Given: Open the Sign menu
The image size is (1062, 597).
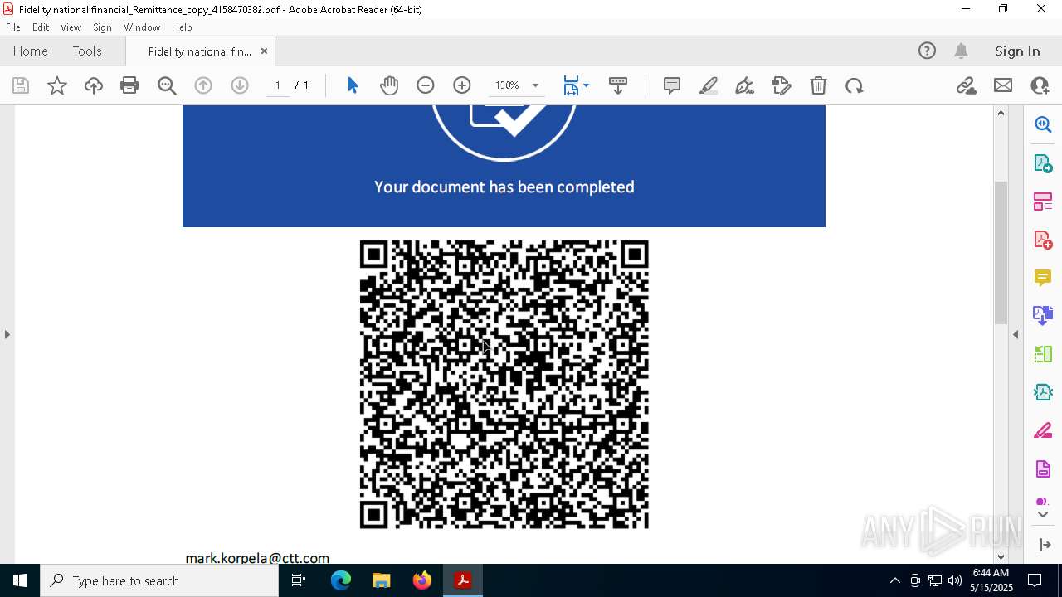Looking at the screenshot, I should (102, 27).
